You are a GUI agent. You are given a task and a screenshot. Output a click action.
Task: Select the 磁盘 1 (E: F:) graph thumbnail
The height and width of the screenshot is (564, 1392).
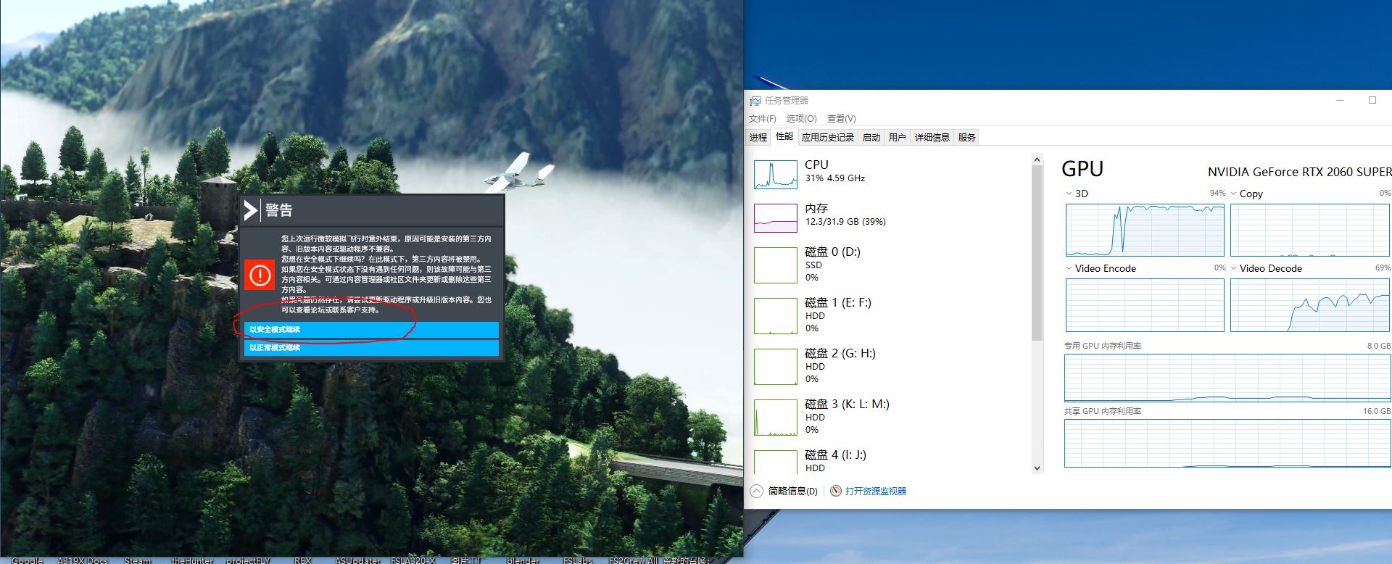[x=776, y=316]
